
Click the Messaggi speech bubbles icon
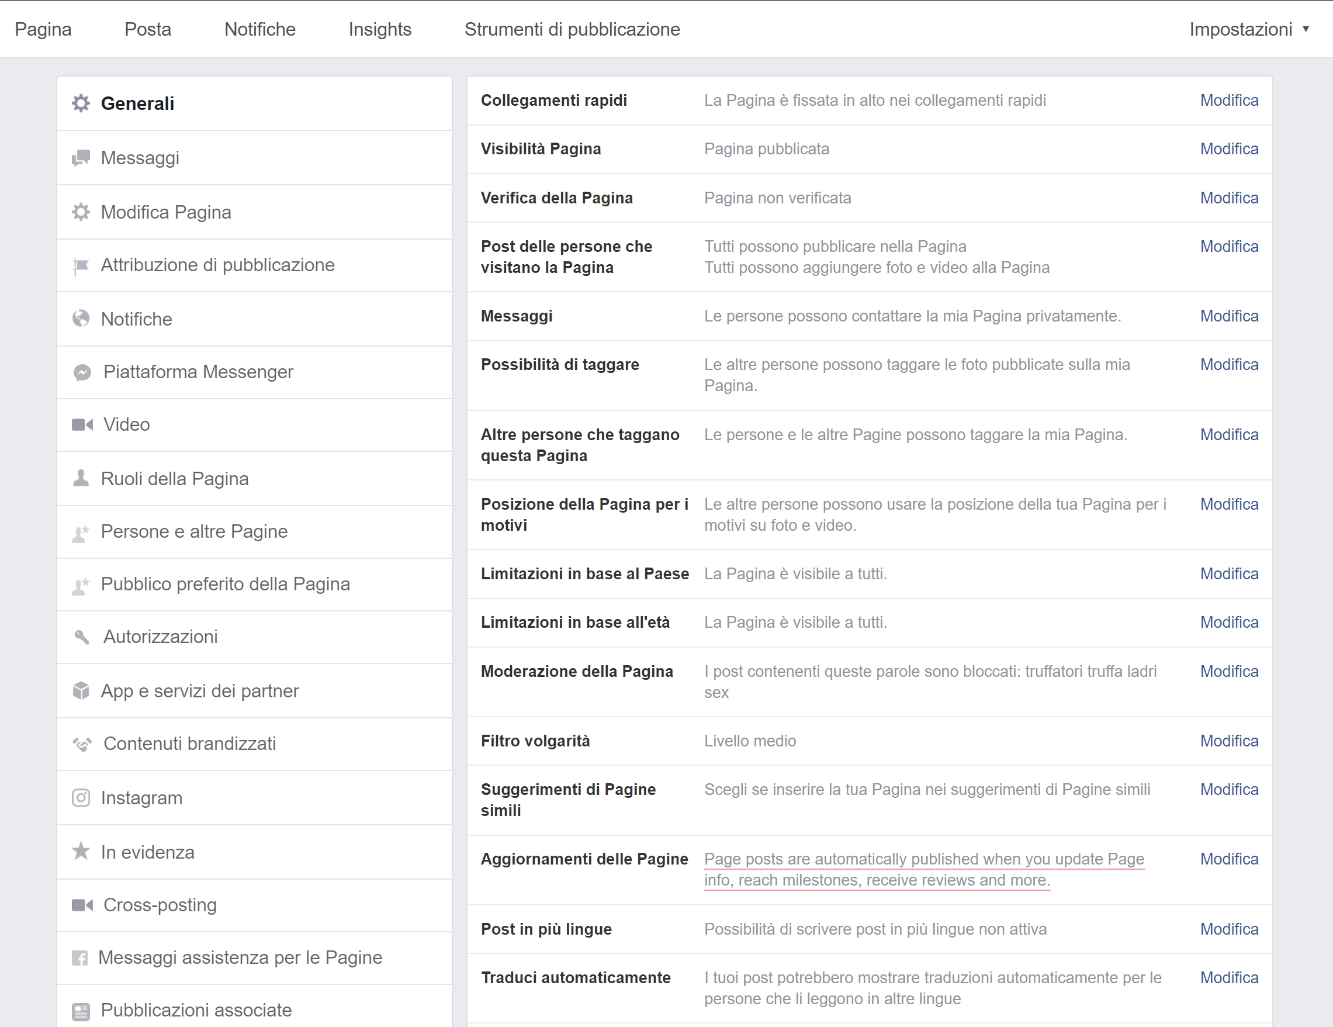(x=81, y=158)
